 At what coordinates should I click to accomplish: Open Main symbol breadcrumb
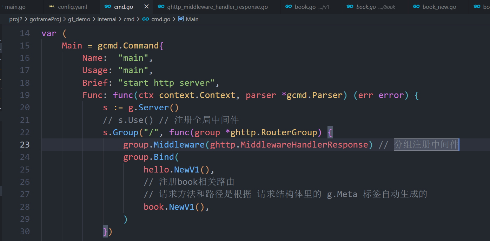pos(192,19)
